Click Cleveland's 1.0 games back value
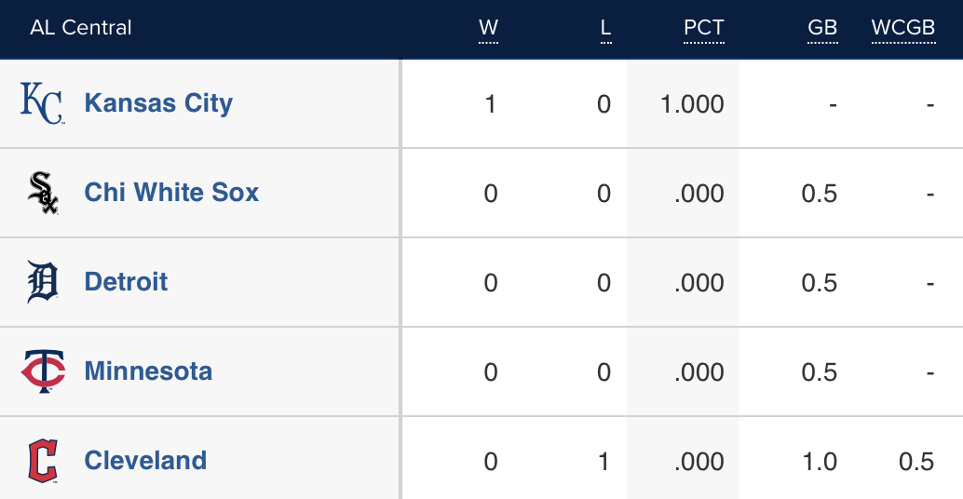Image resolution: width=963 pixels, height=499 pixels. (x=820, y=462)
